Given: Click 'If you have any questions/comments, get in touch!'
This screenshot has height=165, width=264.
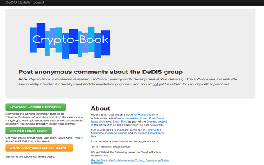Looking at the screenshot, I should tap(125, 141).
